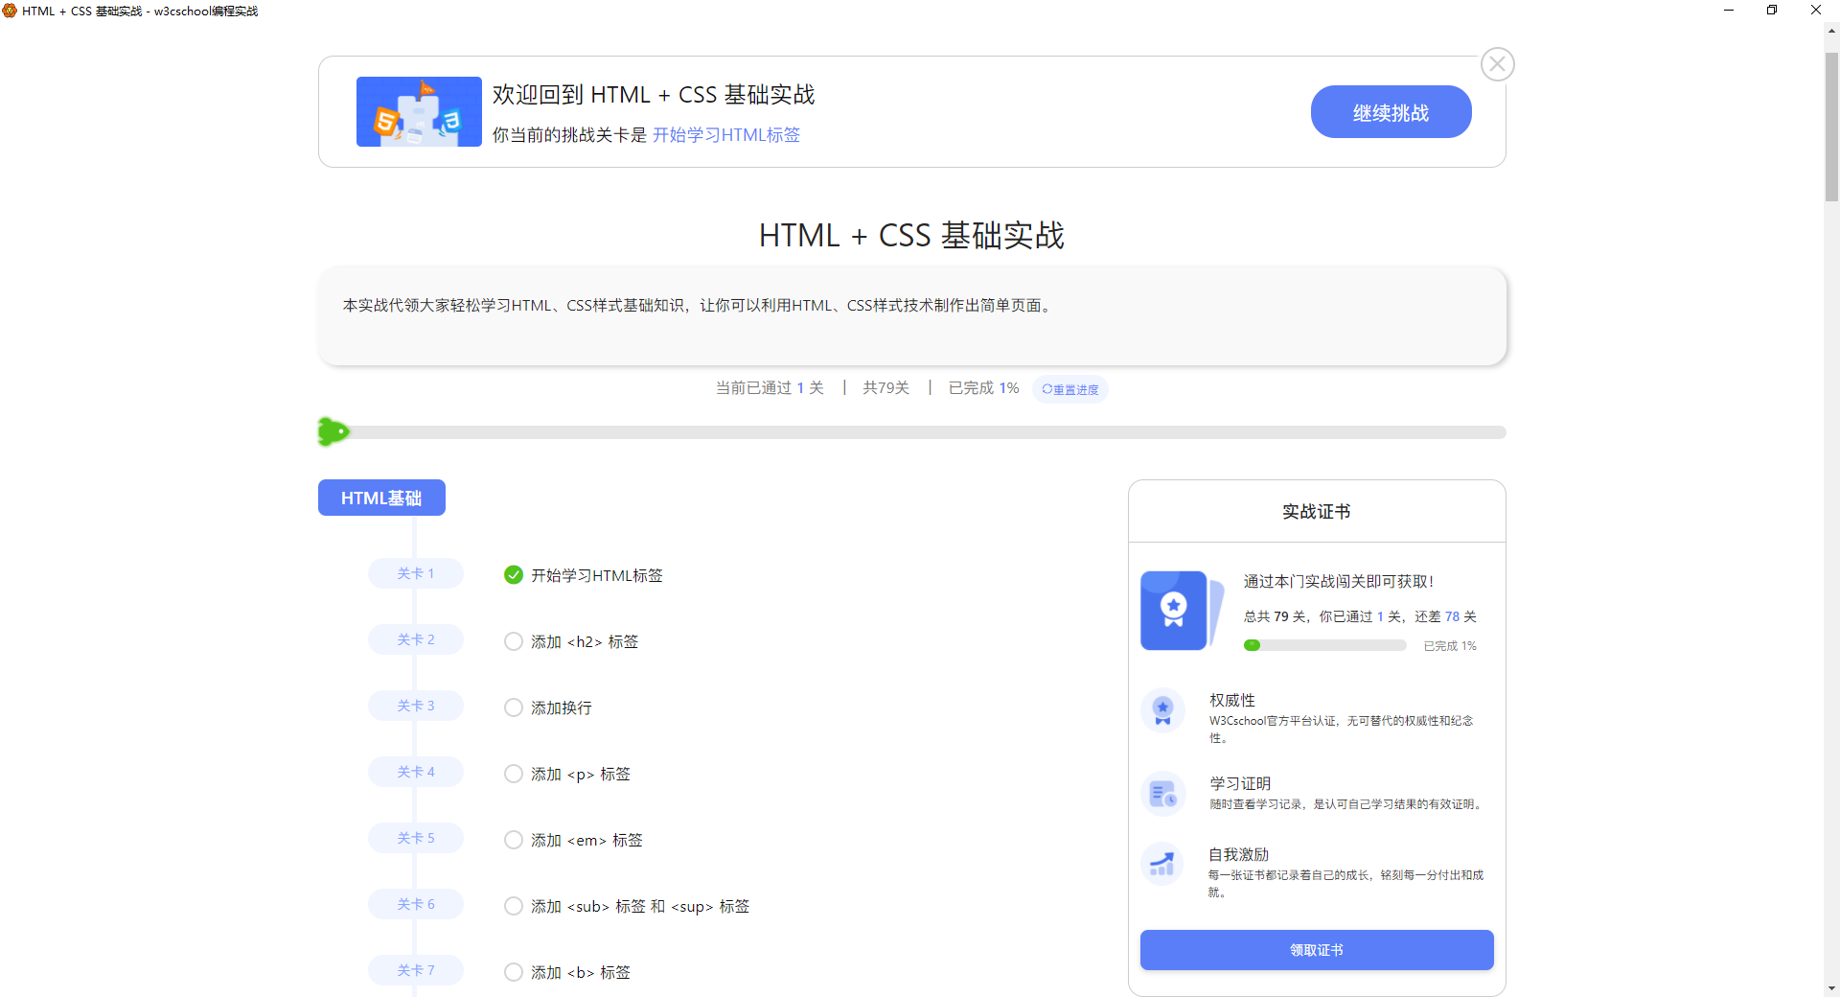1840x997 pixels.
Task: Click the self-motivation chart icon
Action: click(x=1162, y=865)
